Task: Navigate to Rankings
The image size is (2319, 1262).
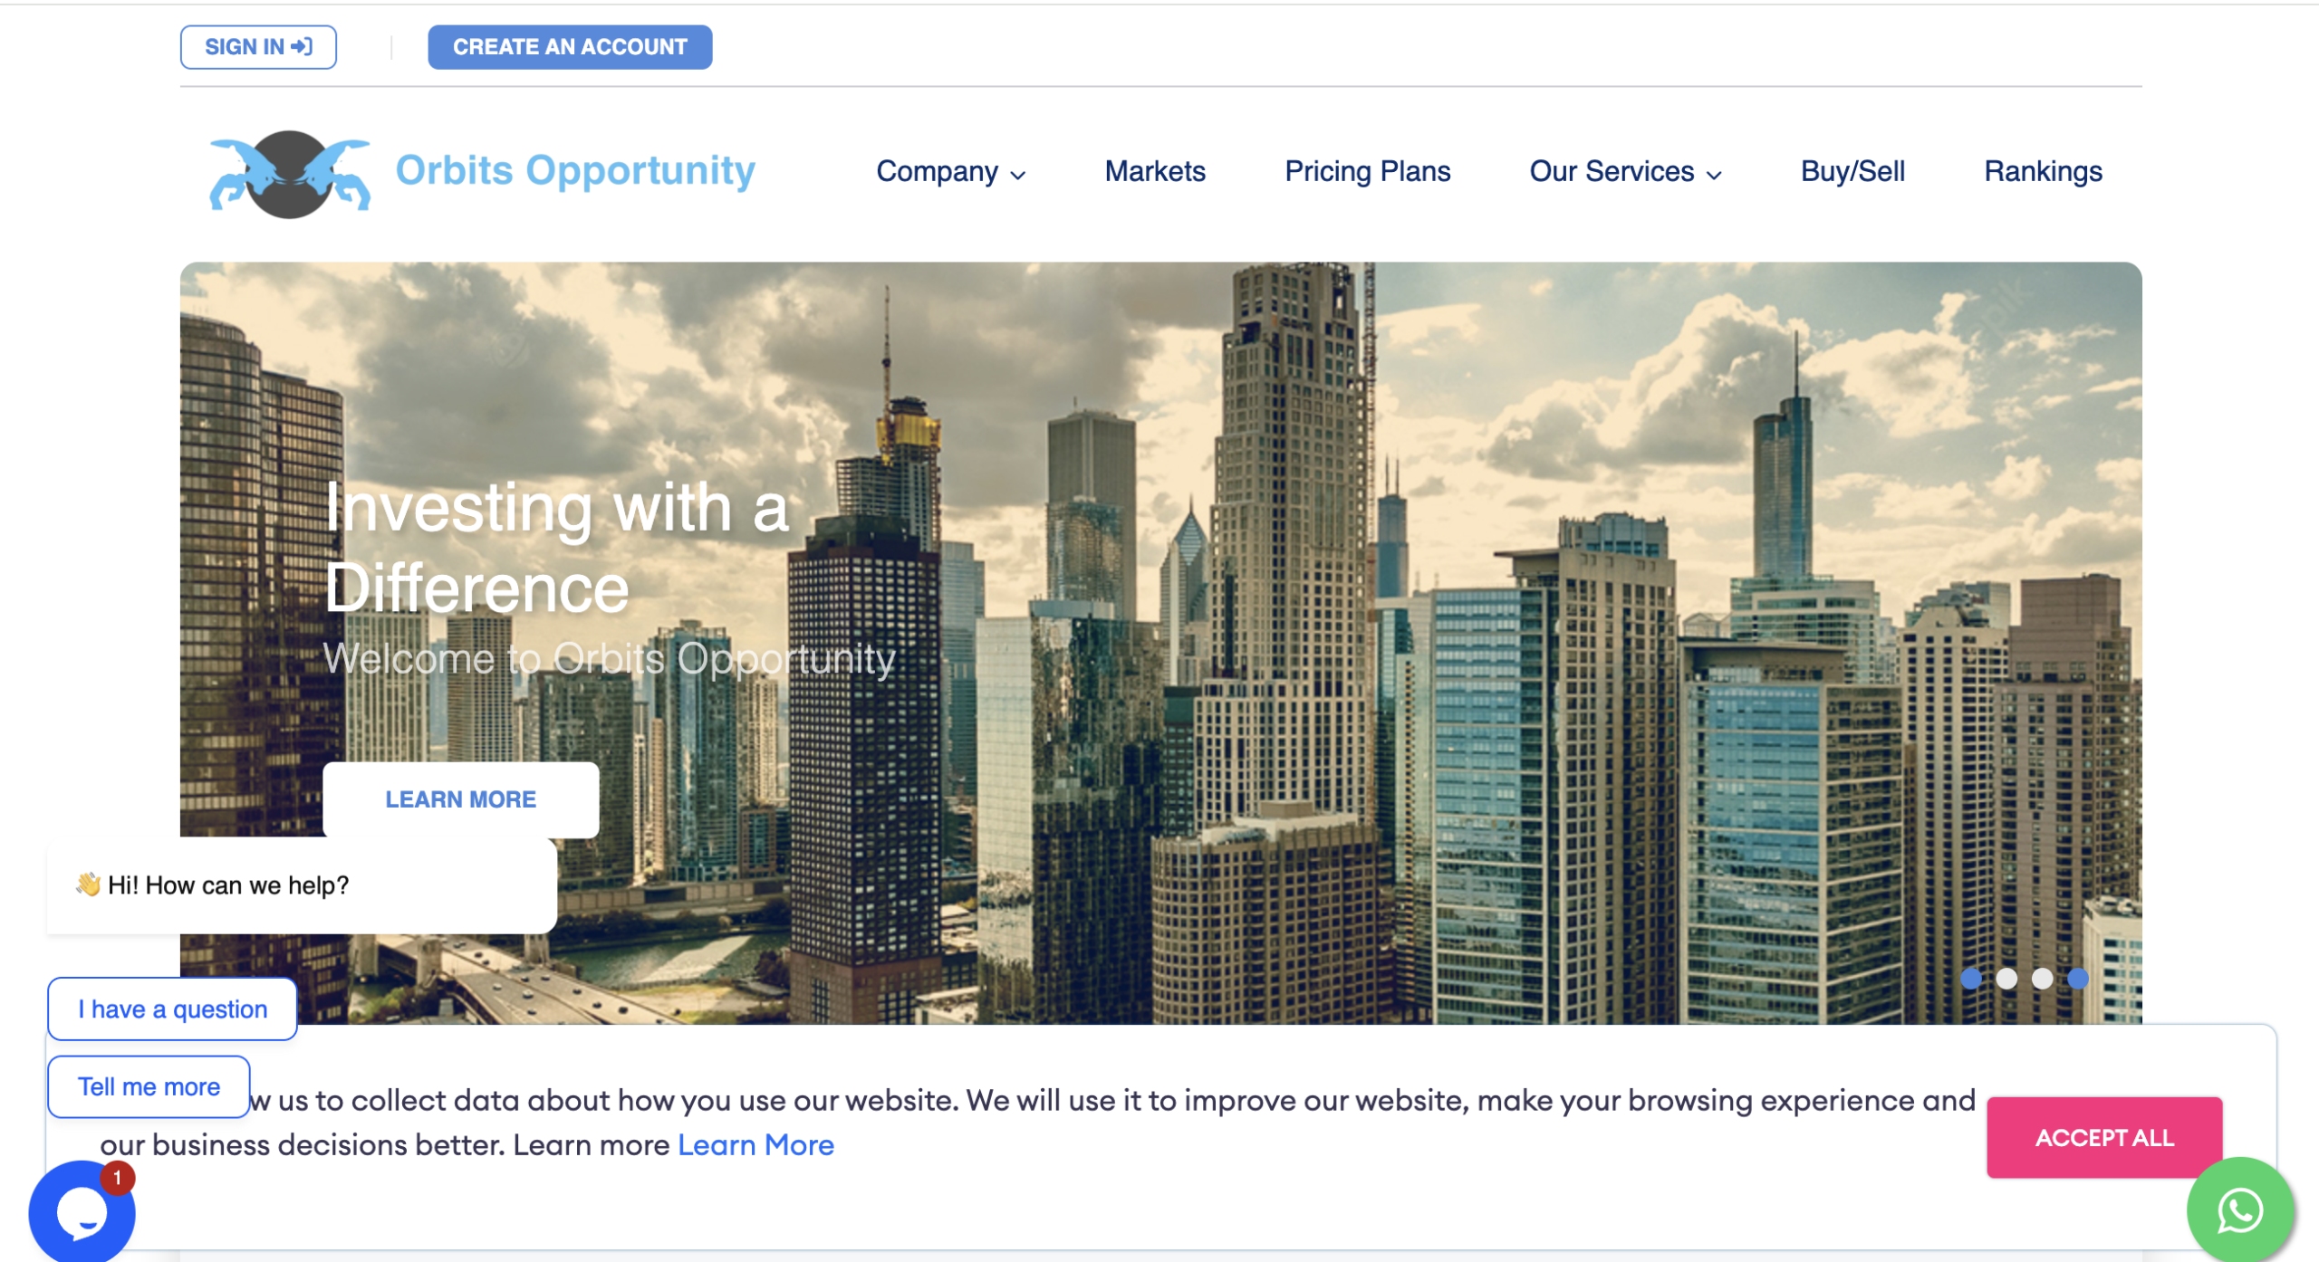Action: click(x=2043, y=171)
